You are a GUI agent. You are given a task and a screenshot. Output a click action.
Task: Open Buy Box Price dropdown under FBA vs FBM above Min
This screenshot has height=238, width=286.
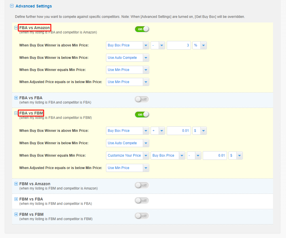point(128,131)
